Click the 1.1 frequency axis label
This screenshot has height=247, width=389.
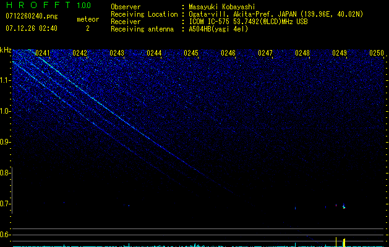point(6,80)
